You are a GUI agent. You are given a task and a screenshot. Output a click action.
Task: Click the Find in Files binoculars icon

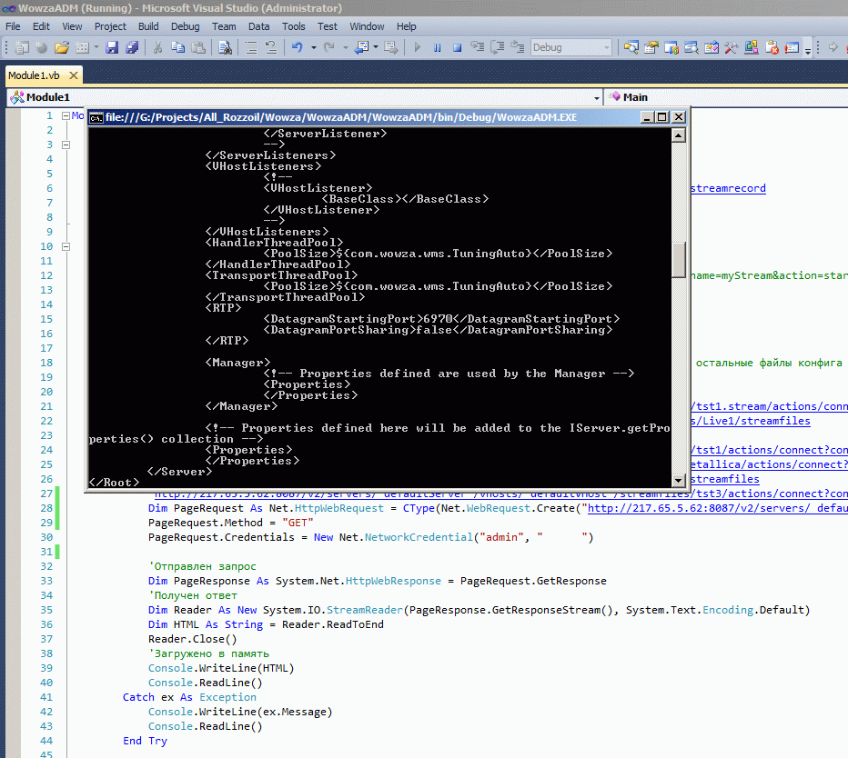tap(225, 47)
